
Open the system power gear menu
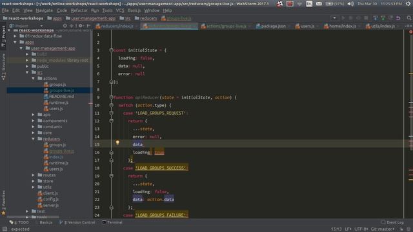coord(409,4)
